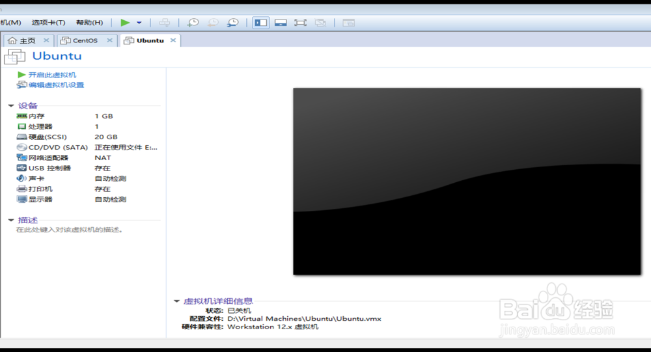Click the processor icon
The image size is (651, 352).
coord(21,127)
